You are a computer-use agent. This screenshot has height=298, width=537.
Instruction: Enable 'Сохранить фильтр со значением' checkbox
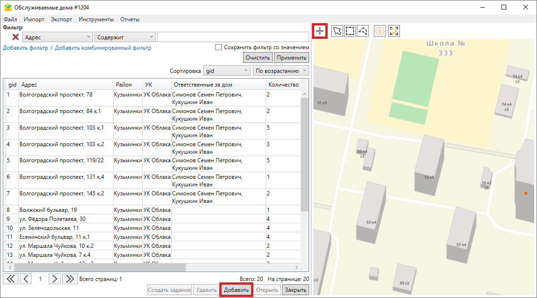click(218, 47)
